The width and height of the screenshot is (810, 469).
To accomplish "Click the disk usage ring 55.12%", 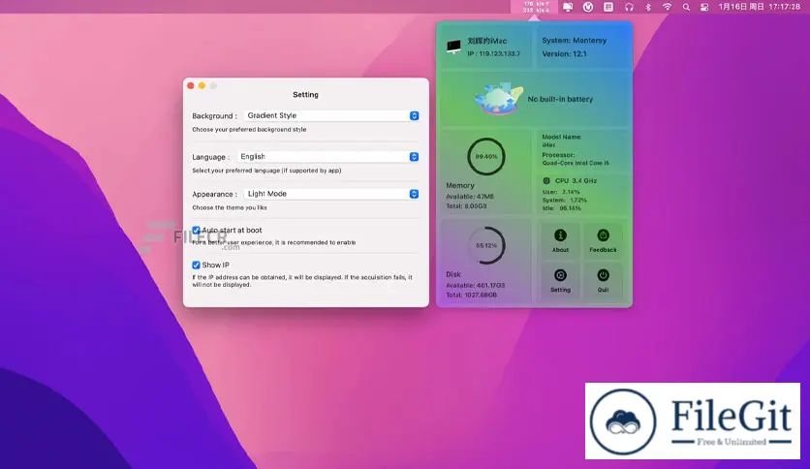I will click(486, 245).
